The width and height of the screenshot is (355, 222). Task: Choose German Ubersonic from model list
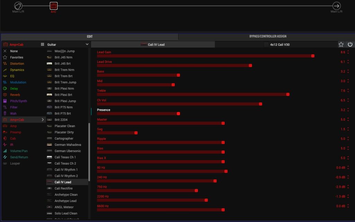(68, 151)
